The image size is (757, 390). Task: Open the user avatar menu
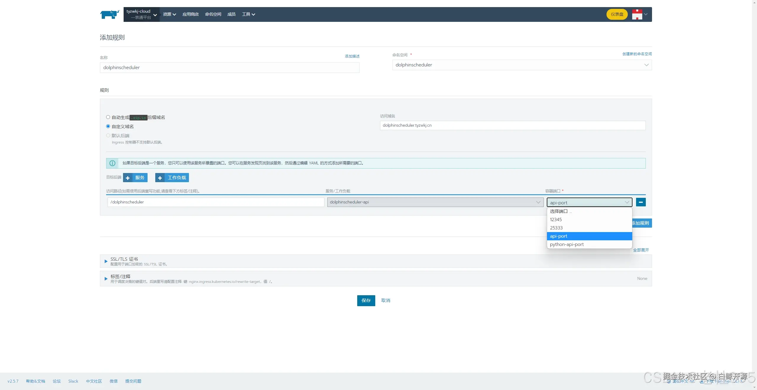(640, 14)
